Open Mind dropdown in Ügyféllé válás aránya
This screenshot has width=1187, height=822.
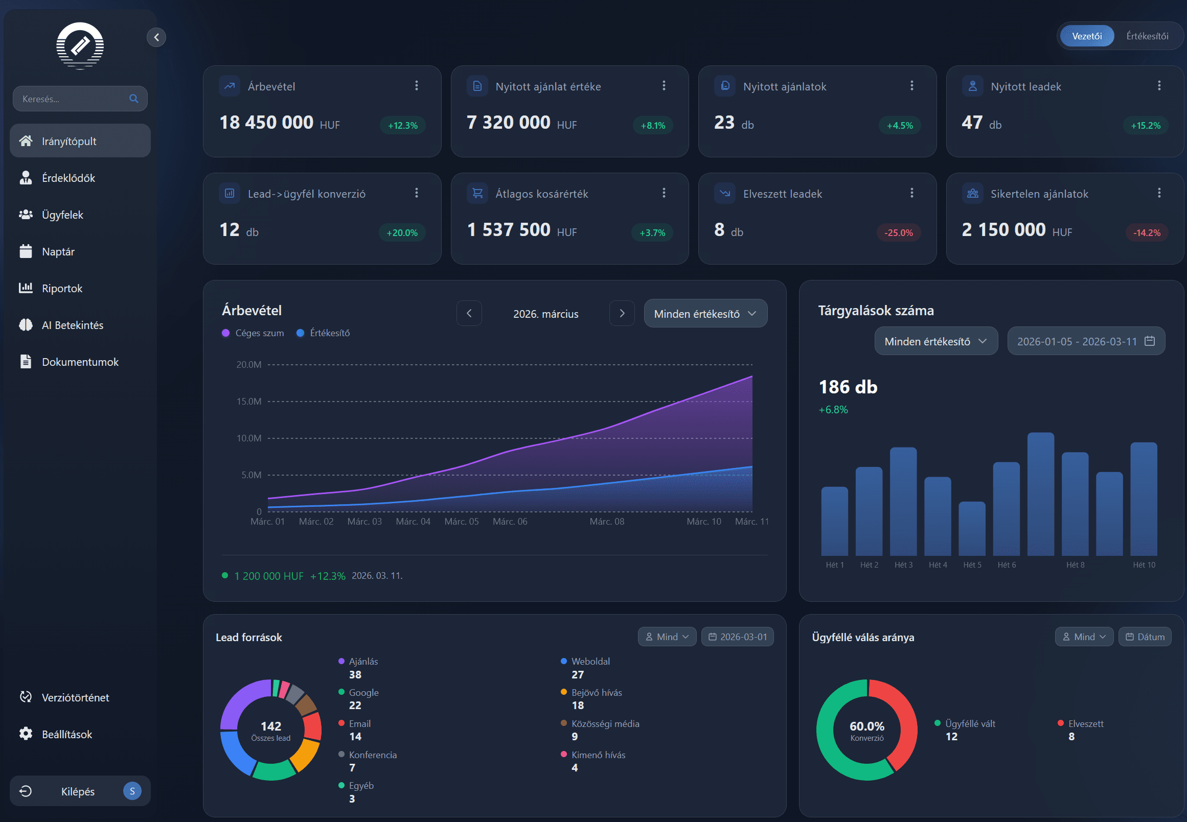click(1084, 637)
